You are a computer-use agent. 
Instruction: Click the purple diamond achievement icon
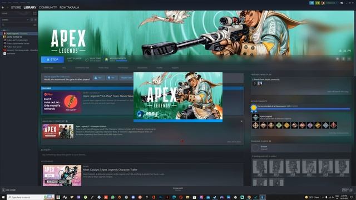(310, 125)
